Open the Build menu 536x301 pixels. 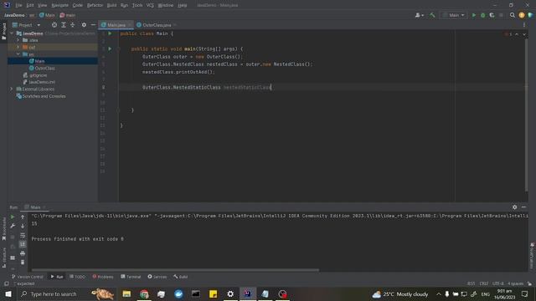[x=111, y=5]
